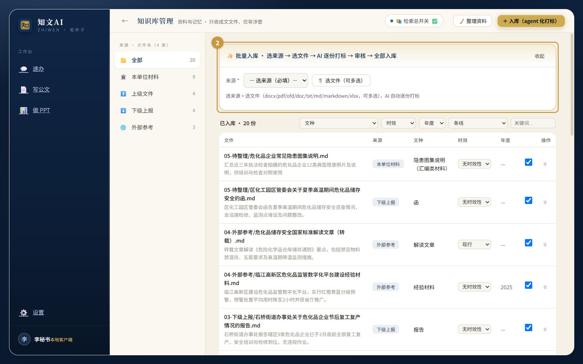Click the 全部 yellow folder icon
Image resolution: width=583 pixels, height=364 pixels.
123,60
